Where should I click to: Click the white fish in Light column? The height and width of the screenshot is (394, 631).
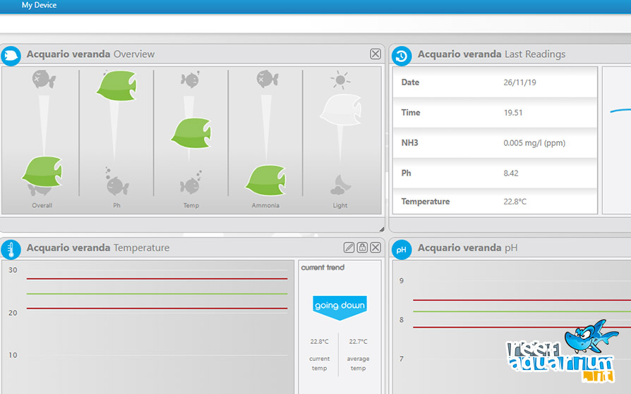(341, 109)
